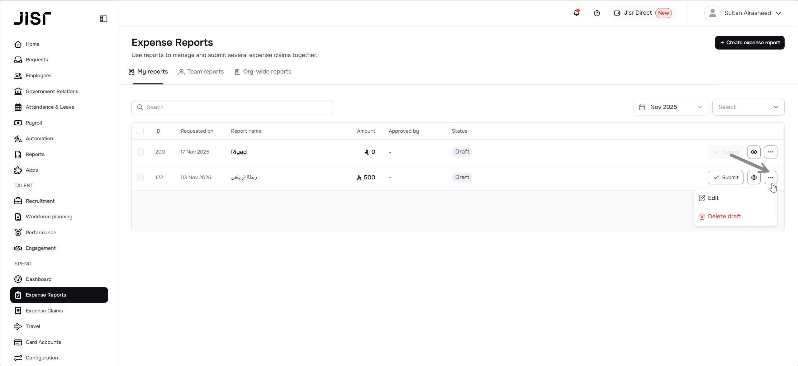Open more options for report 122

point(771,178)
